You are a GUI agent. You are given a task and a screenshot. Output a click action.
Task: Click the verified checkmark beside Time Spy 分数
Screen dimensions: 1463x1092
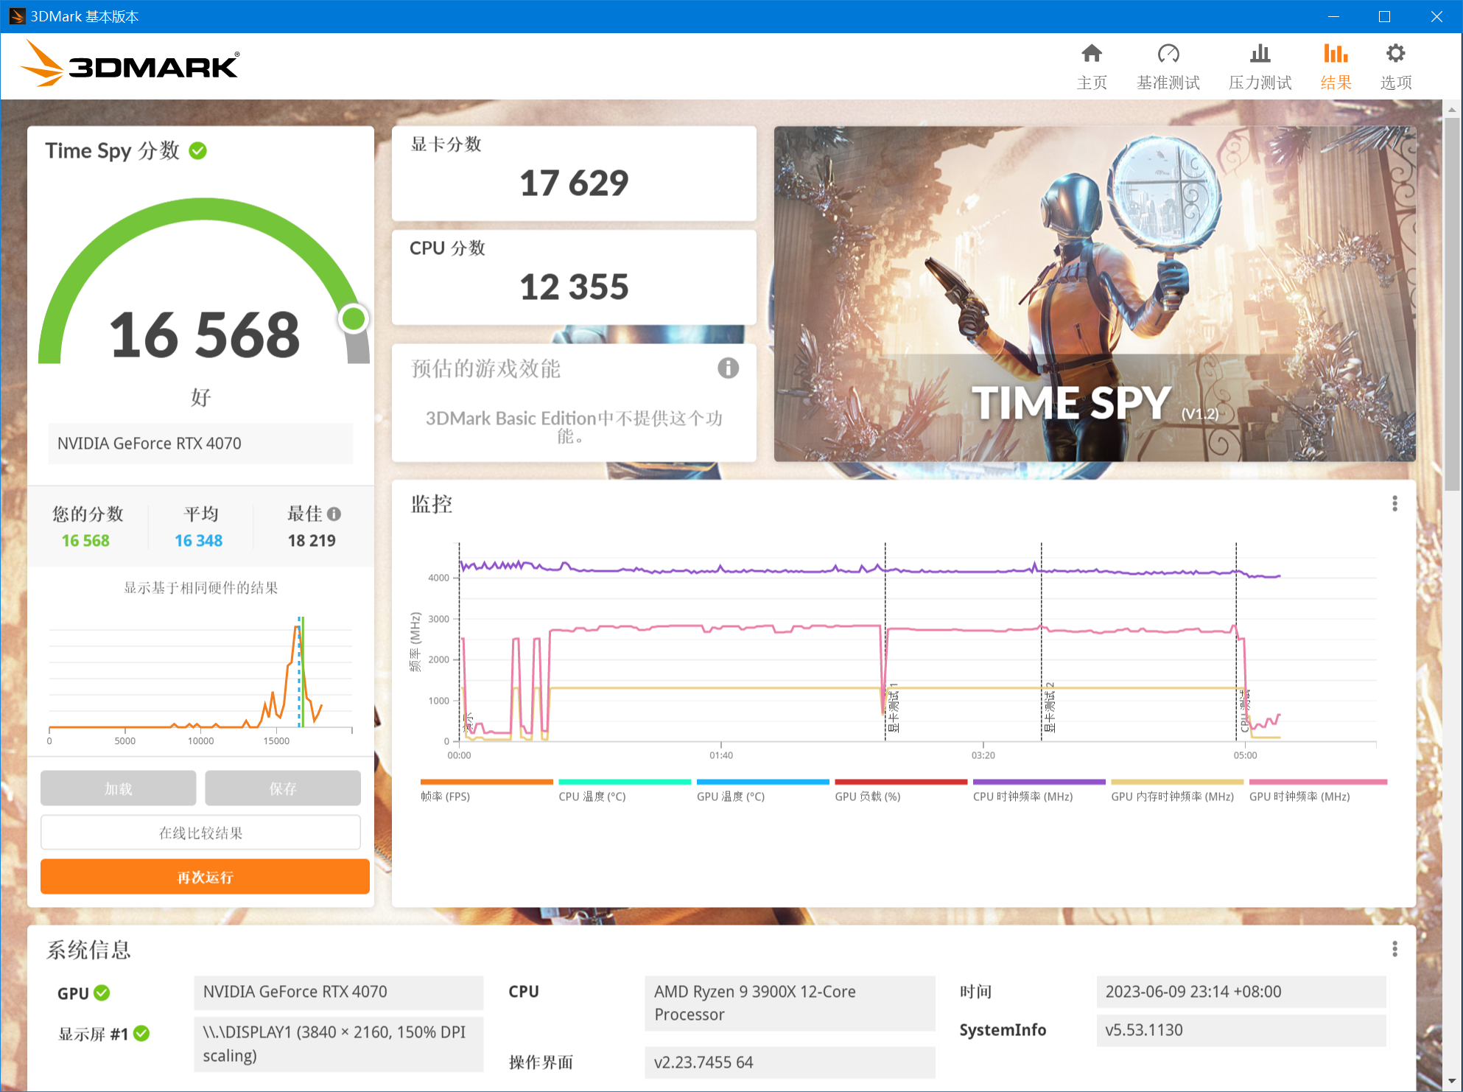pyautogui.click(x=197, y=150)
